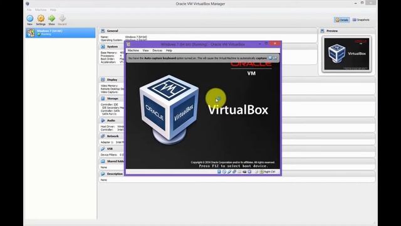Switch to the Details view button

341,19
